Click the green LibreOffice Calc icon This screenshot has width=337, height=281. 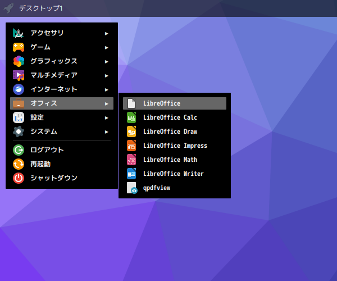pyautogui.click(x=131, y=117)
